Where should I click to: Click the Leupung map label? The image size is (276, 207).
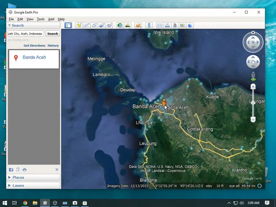[148, 143]
